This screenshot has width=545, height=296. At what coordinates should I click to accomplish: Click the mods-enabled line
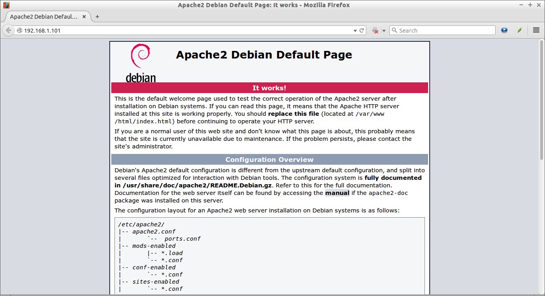[x=154, y=246]
